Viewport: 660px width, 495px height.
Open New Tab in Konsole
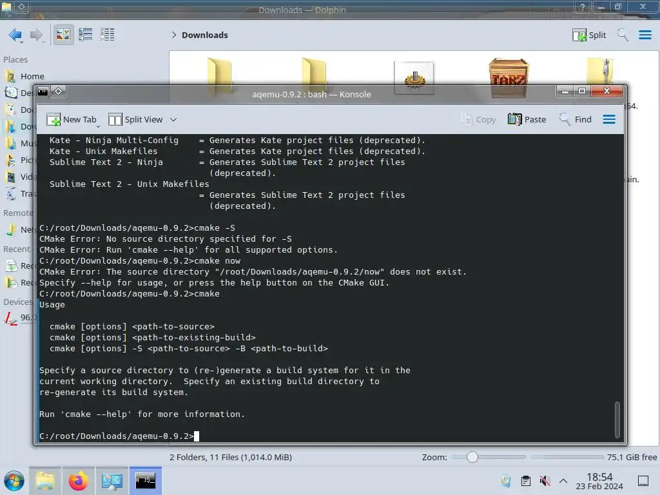71,119
